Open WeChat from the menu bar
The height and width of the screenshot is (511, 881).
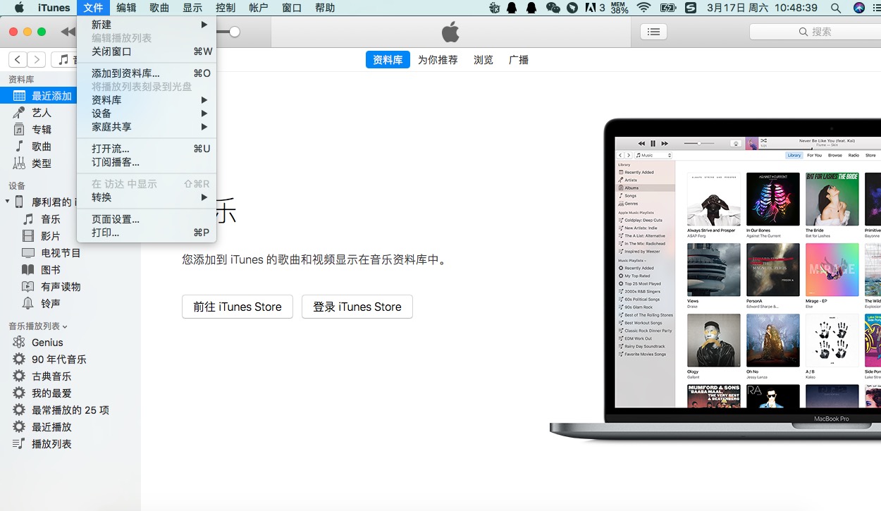[x=553, y=8]
